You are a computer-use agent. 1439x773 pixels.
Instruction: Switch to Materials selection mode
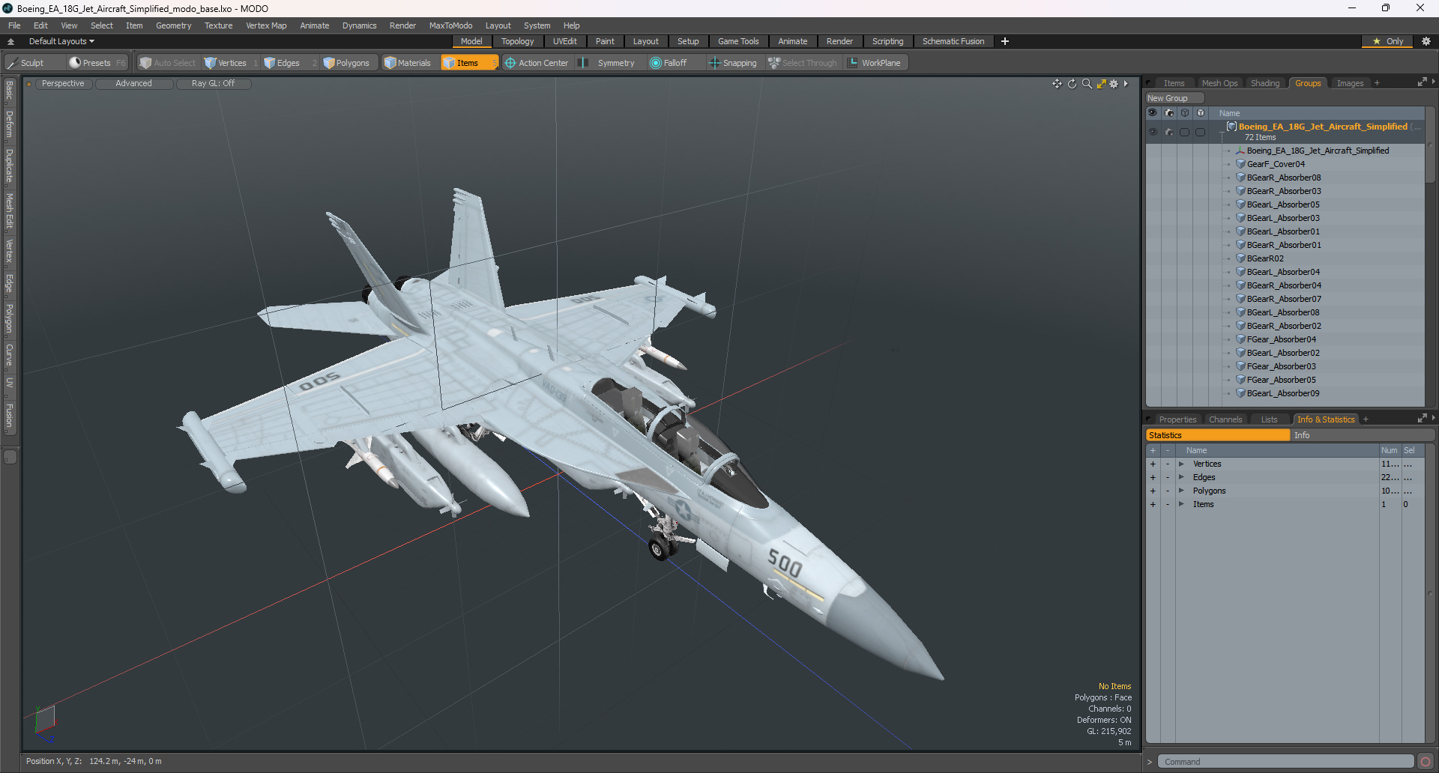[x=408, y=63]
